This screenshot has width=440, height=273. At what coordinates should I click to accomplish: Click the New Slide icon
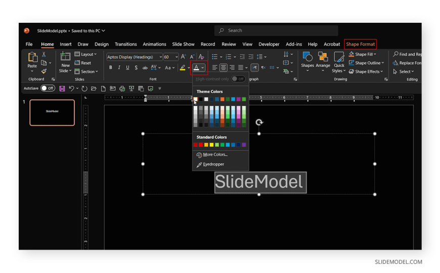click(65, 57)
